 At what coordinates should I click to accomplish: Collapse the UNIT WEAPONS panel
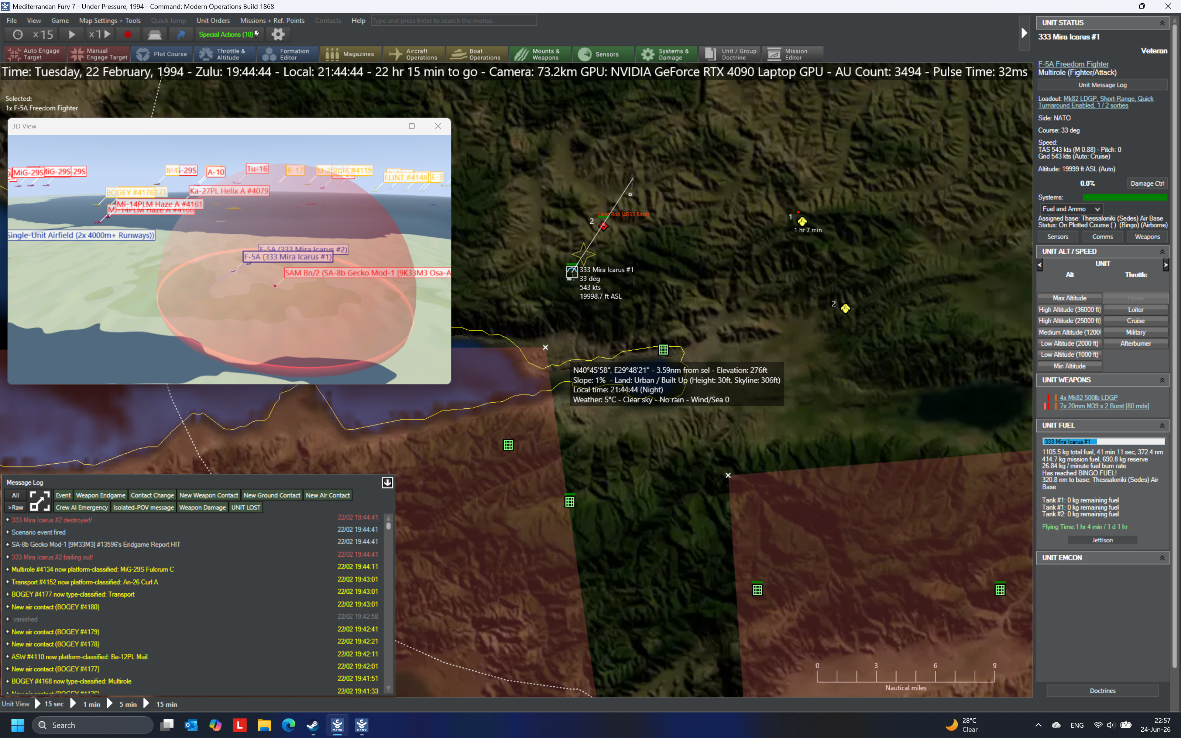(1162, 380)
